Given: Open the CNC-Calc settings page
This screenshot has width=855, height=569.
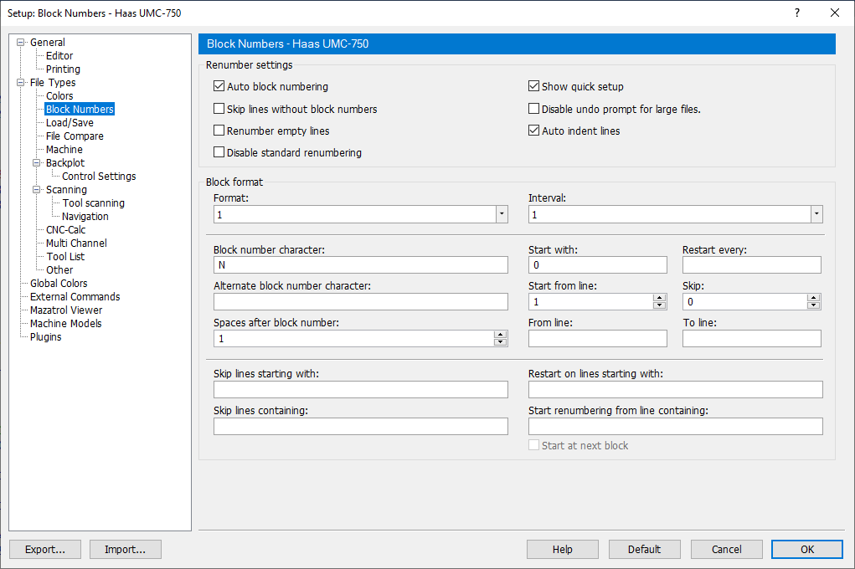Looking at the screenshot, I should click(65, 229).
